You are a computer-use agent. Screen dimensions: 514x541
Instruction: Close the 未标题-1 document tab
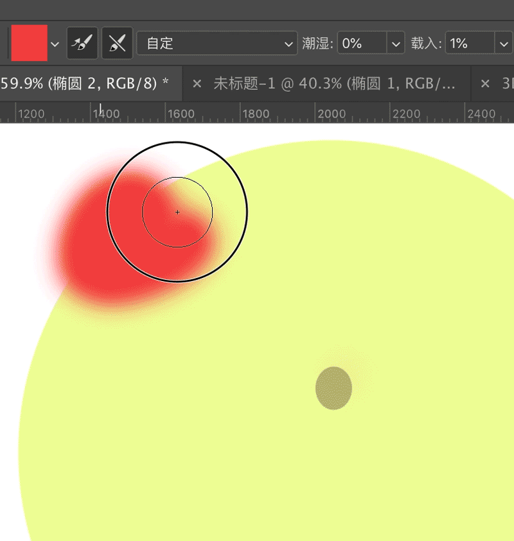coord(197,83)
